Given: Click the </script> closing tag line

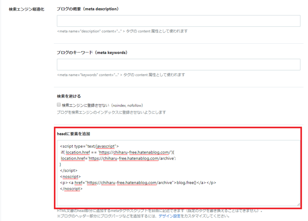Looking at the screenshot, I should coord(69,170).
